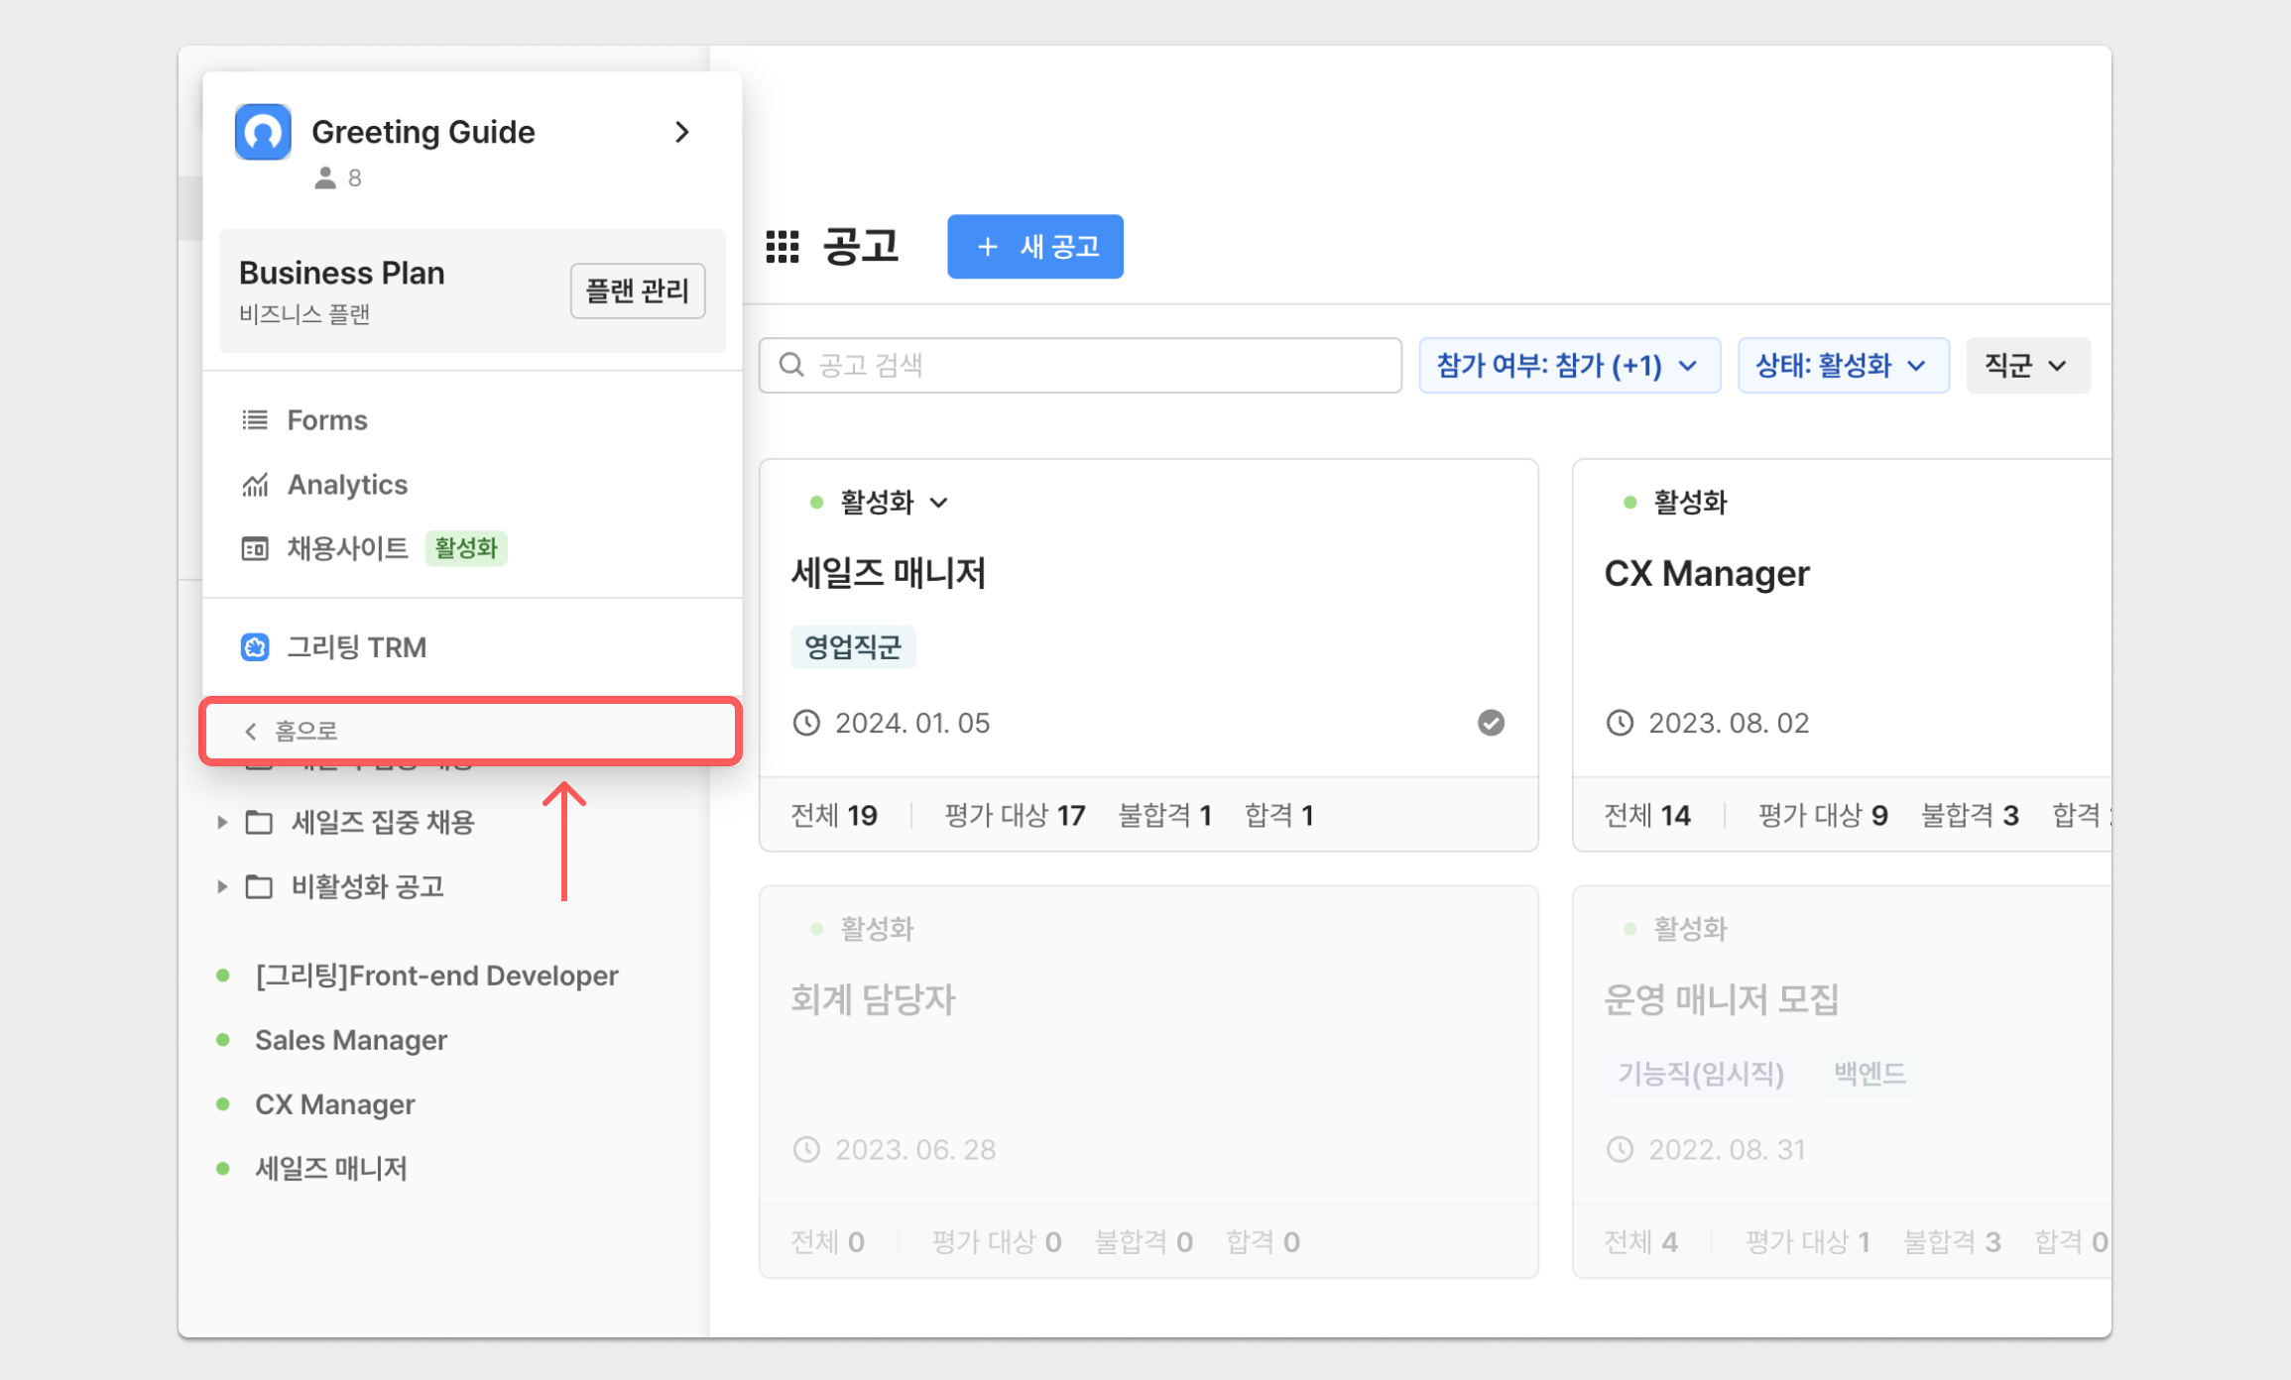Open the 상태: 활성화 filter dropdown
Viewport: 2291px width, 1380px height.
click(1843, 366)
